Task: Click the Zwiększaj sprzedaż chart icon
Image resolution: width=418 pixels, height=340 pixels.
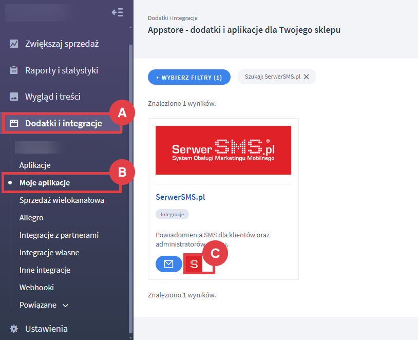Action: pos(14,44)
